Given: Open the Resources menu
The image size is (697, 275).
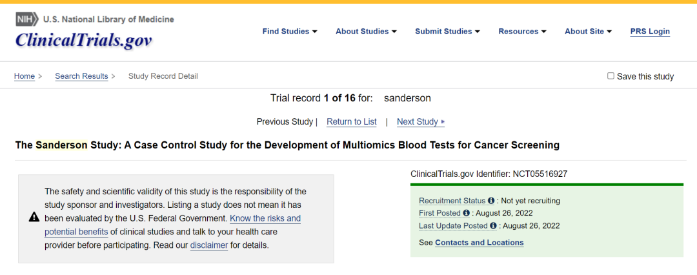Looking at the screenshot, I should pyautogui.click(x=522, y=31).
